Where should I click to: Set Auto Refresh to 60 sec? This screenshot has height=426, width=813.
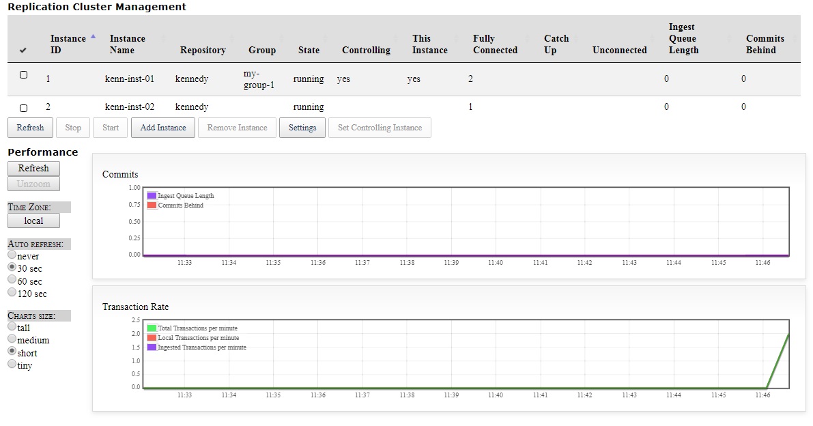12,281
